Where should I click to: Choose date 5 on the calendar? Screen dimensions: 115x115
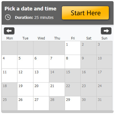25,62
